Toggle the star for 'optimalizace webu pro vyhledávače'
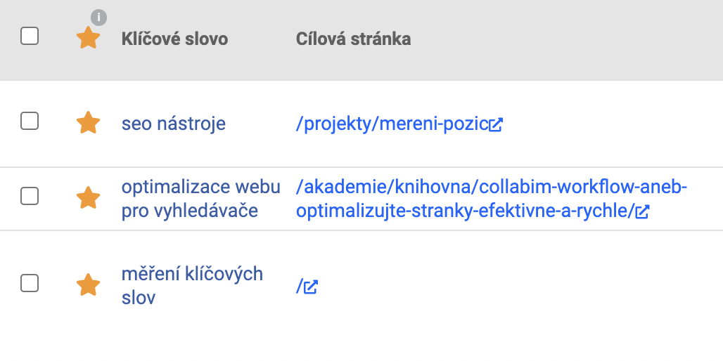 pyautogui.click(x=88, y=198)
